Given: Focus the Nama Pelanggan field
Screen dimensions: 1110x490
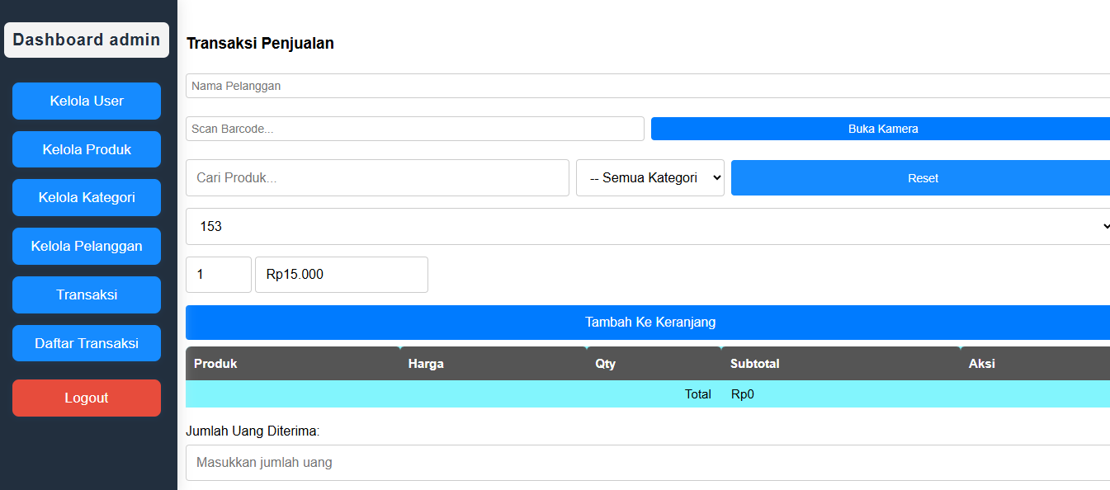Looking at the screenshot, I should pyautogui.click(x=648, y=86).
